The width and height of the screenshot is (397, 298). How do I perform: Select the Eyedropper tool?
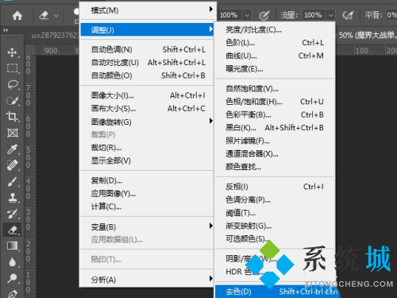[x=13, y=149]
